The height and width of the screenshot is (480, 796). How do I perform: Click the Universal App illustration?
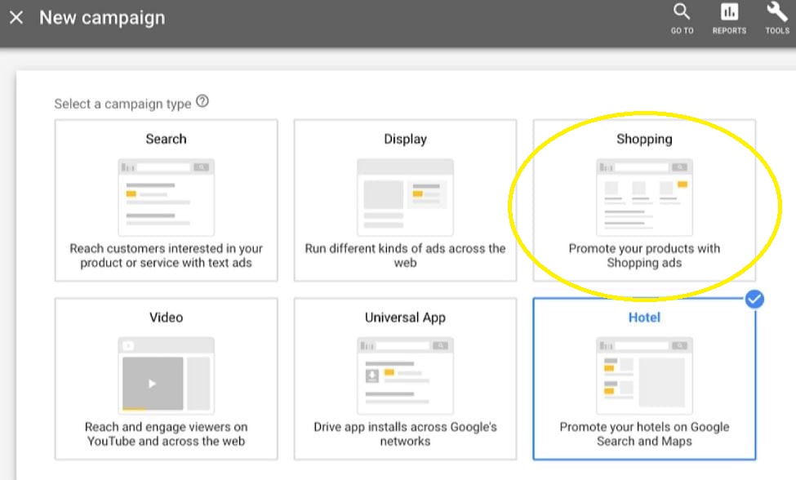(x=405, y=376)
